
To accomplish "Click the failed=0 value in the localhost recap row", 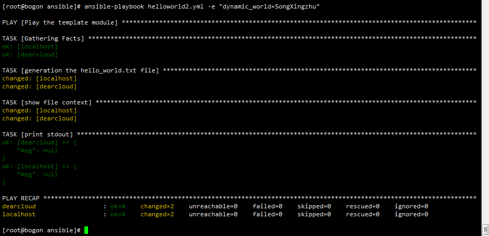I will point(267,215).
